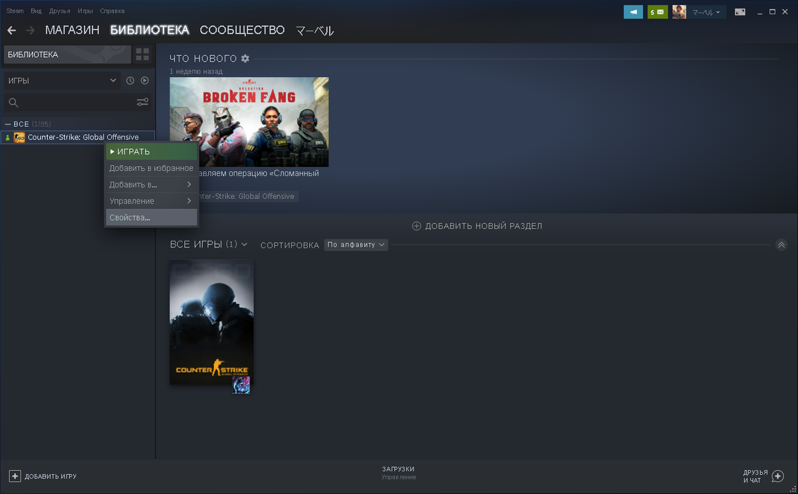
Task: Click the CS:GO icon in sidebar list
Action: tap(19, 137)
